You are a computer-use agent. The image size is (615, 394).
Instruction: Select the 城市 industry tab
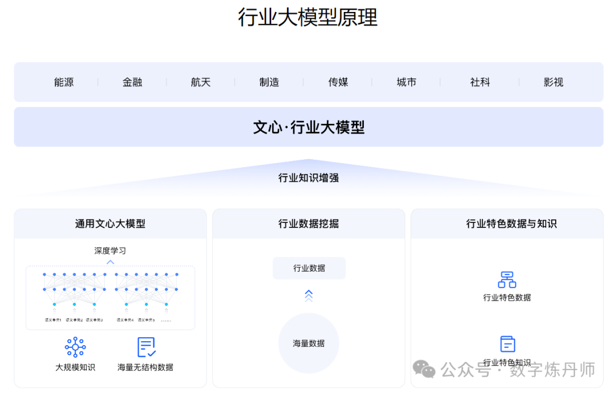click(407, 82)
